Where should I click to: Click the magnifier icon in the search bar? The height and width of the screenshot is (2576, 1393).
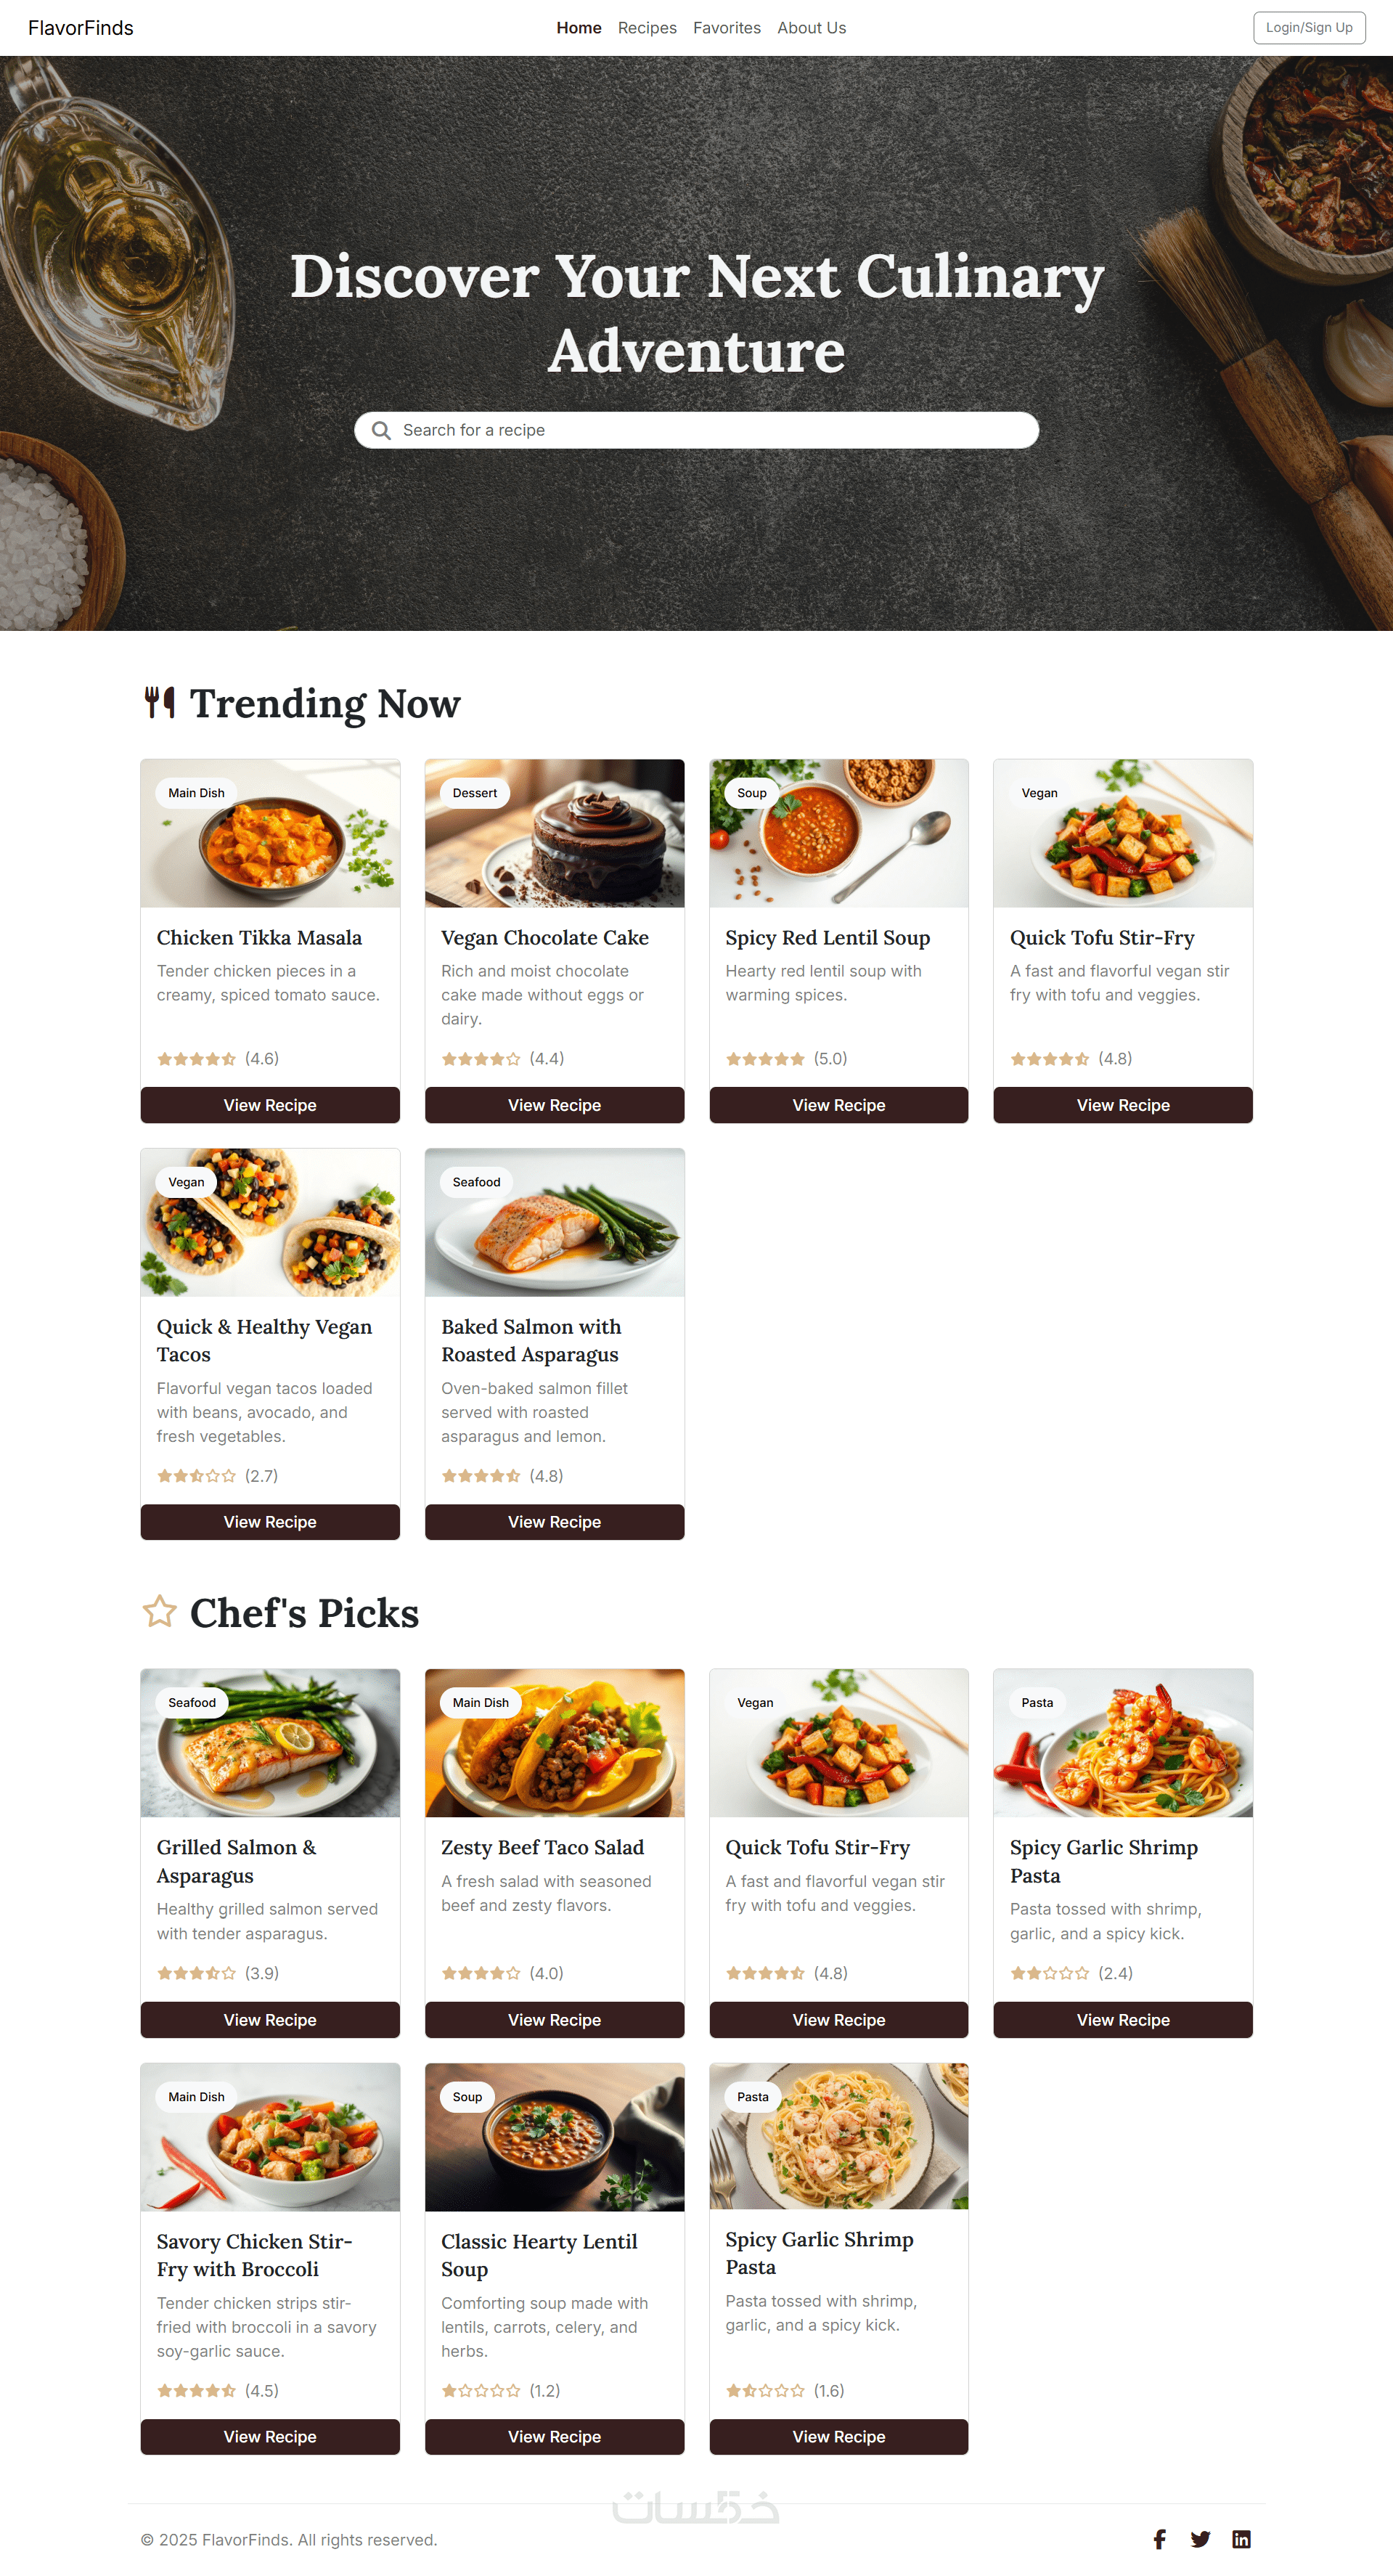(381, 430)
